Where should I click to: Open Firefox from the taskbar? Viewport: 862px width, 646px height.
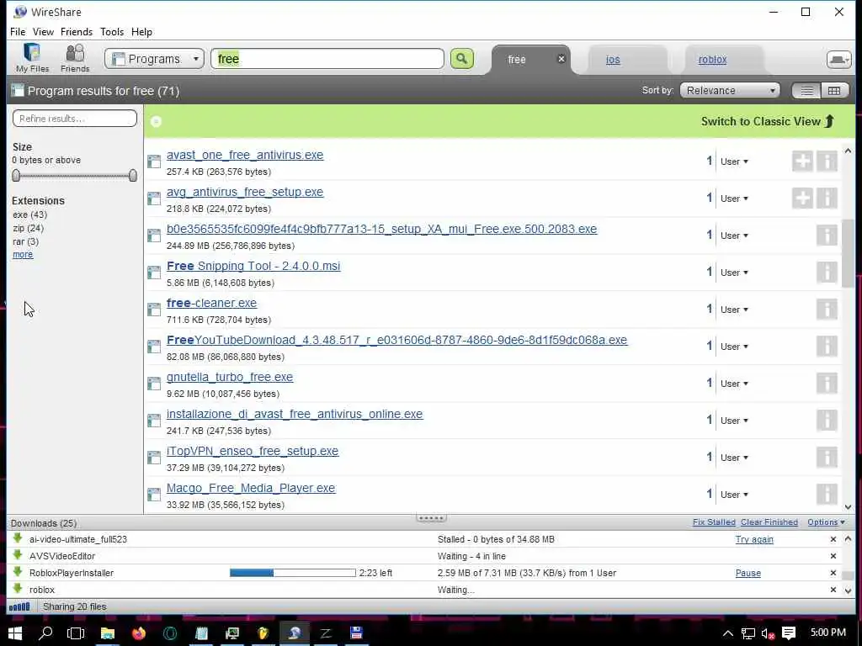pos(139,633)
